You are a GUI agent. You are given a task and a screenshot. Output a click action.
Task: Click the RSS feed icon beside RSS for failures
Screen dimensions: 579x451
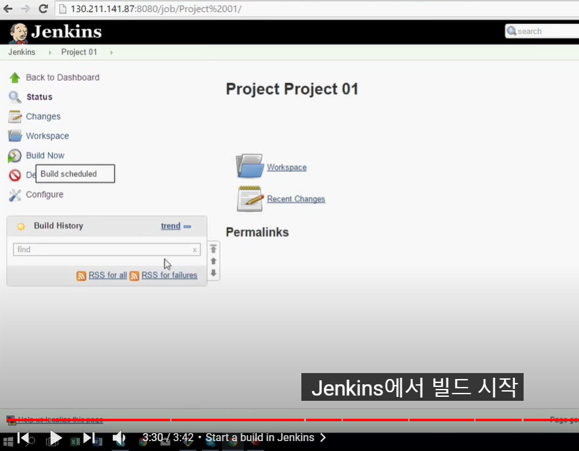click(x=135, y=276)
